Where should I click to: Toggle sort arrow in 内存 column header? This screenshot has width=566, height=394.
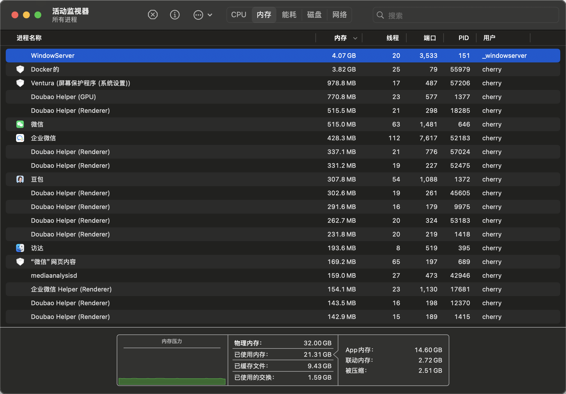pos(355,38)
